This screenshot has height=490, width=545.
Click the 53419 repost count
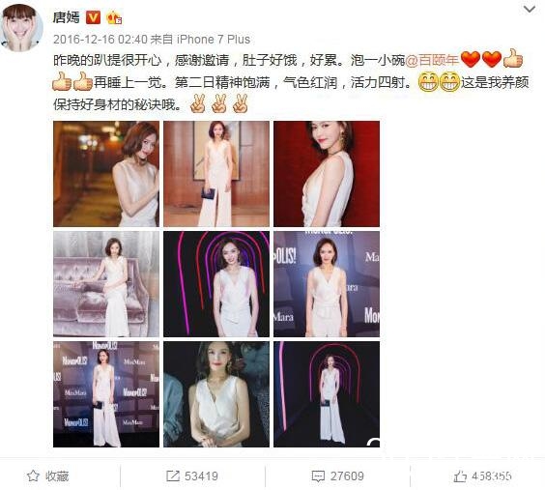[201, 476]
